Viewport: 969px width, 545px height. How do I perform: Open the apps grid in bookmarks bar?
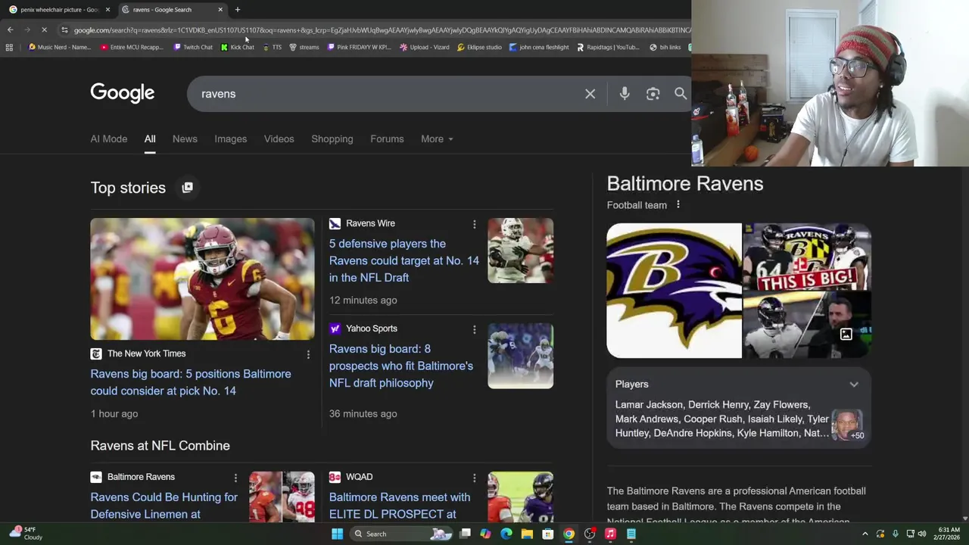pyautogui.click(x=9, y=47)
